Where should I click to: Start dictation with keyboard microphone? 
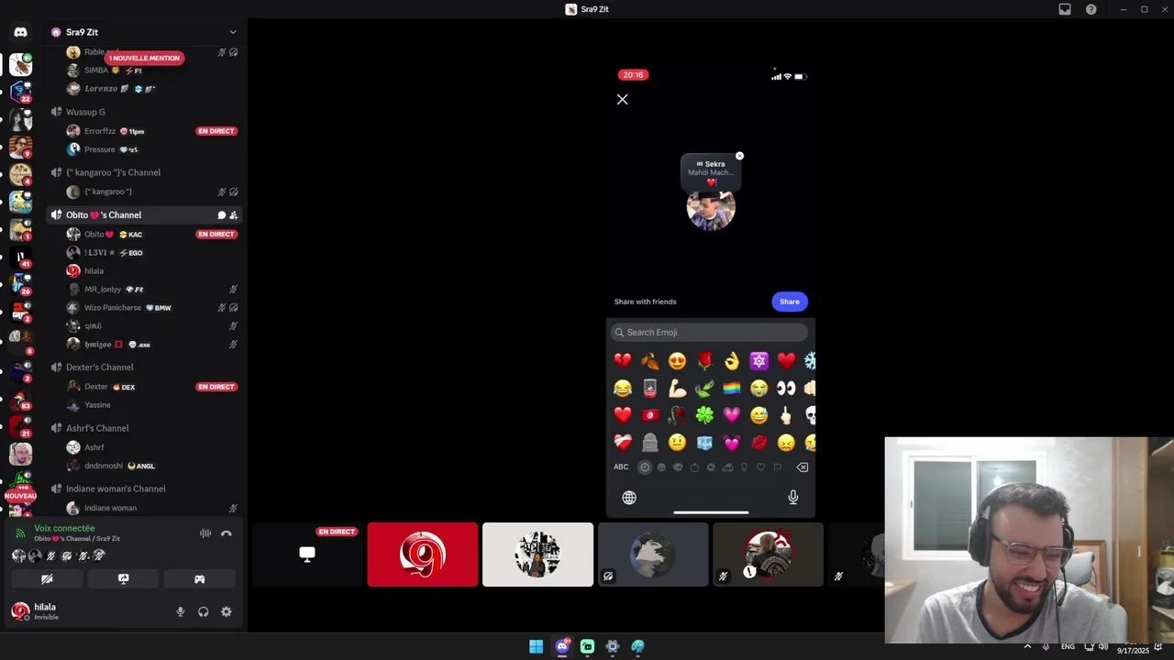(793, 497)
